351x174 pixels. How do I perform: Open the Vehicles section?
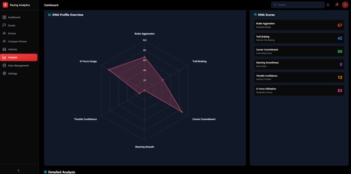[x=19, y=50]
